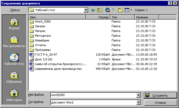Click the size cell '130 Кбайт'

[103, 55]
